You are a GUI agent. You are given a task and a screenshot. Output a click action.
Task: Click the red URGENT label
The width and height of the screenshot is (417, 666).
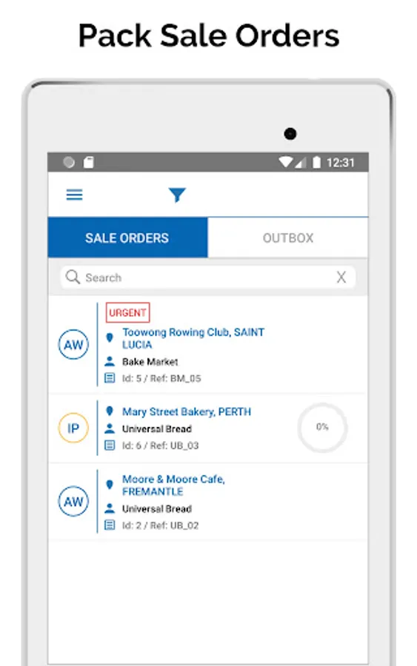click(127, 312)
